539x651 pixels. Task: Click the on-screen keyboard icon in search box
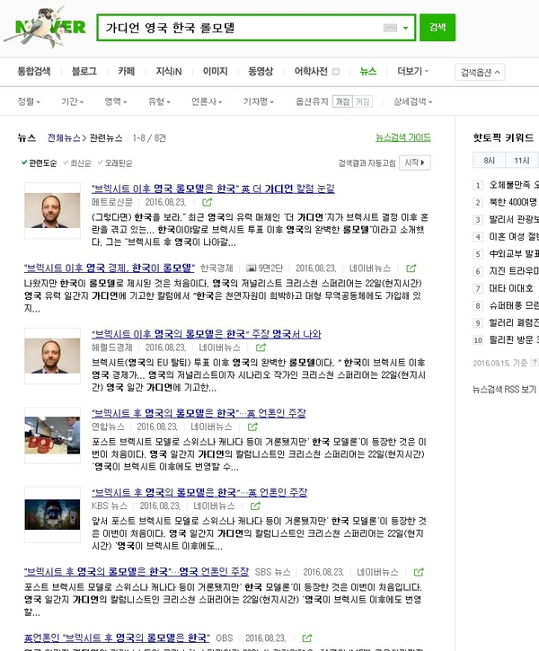tap(390, 28)
